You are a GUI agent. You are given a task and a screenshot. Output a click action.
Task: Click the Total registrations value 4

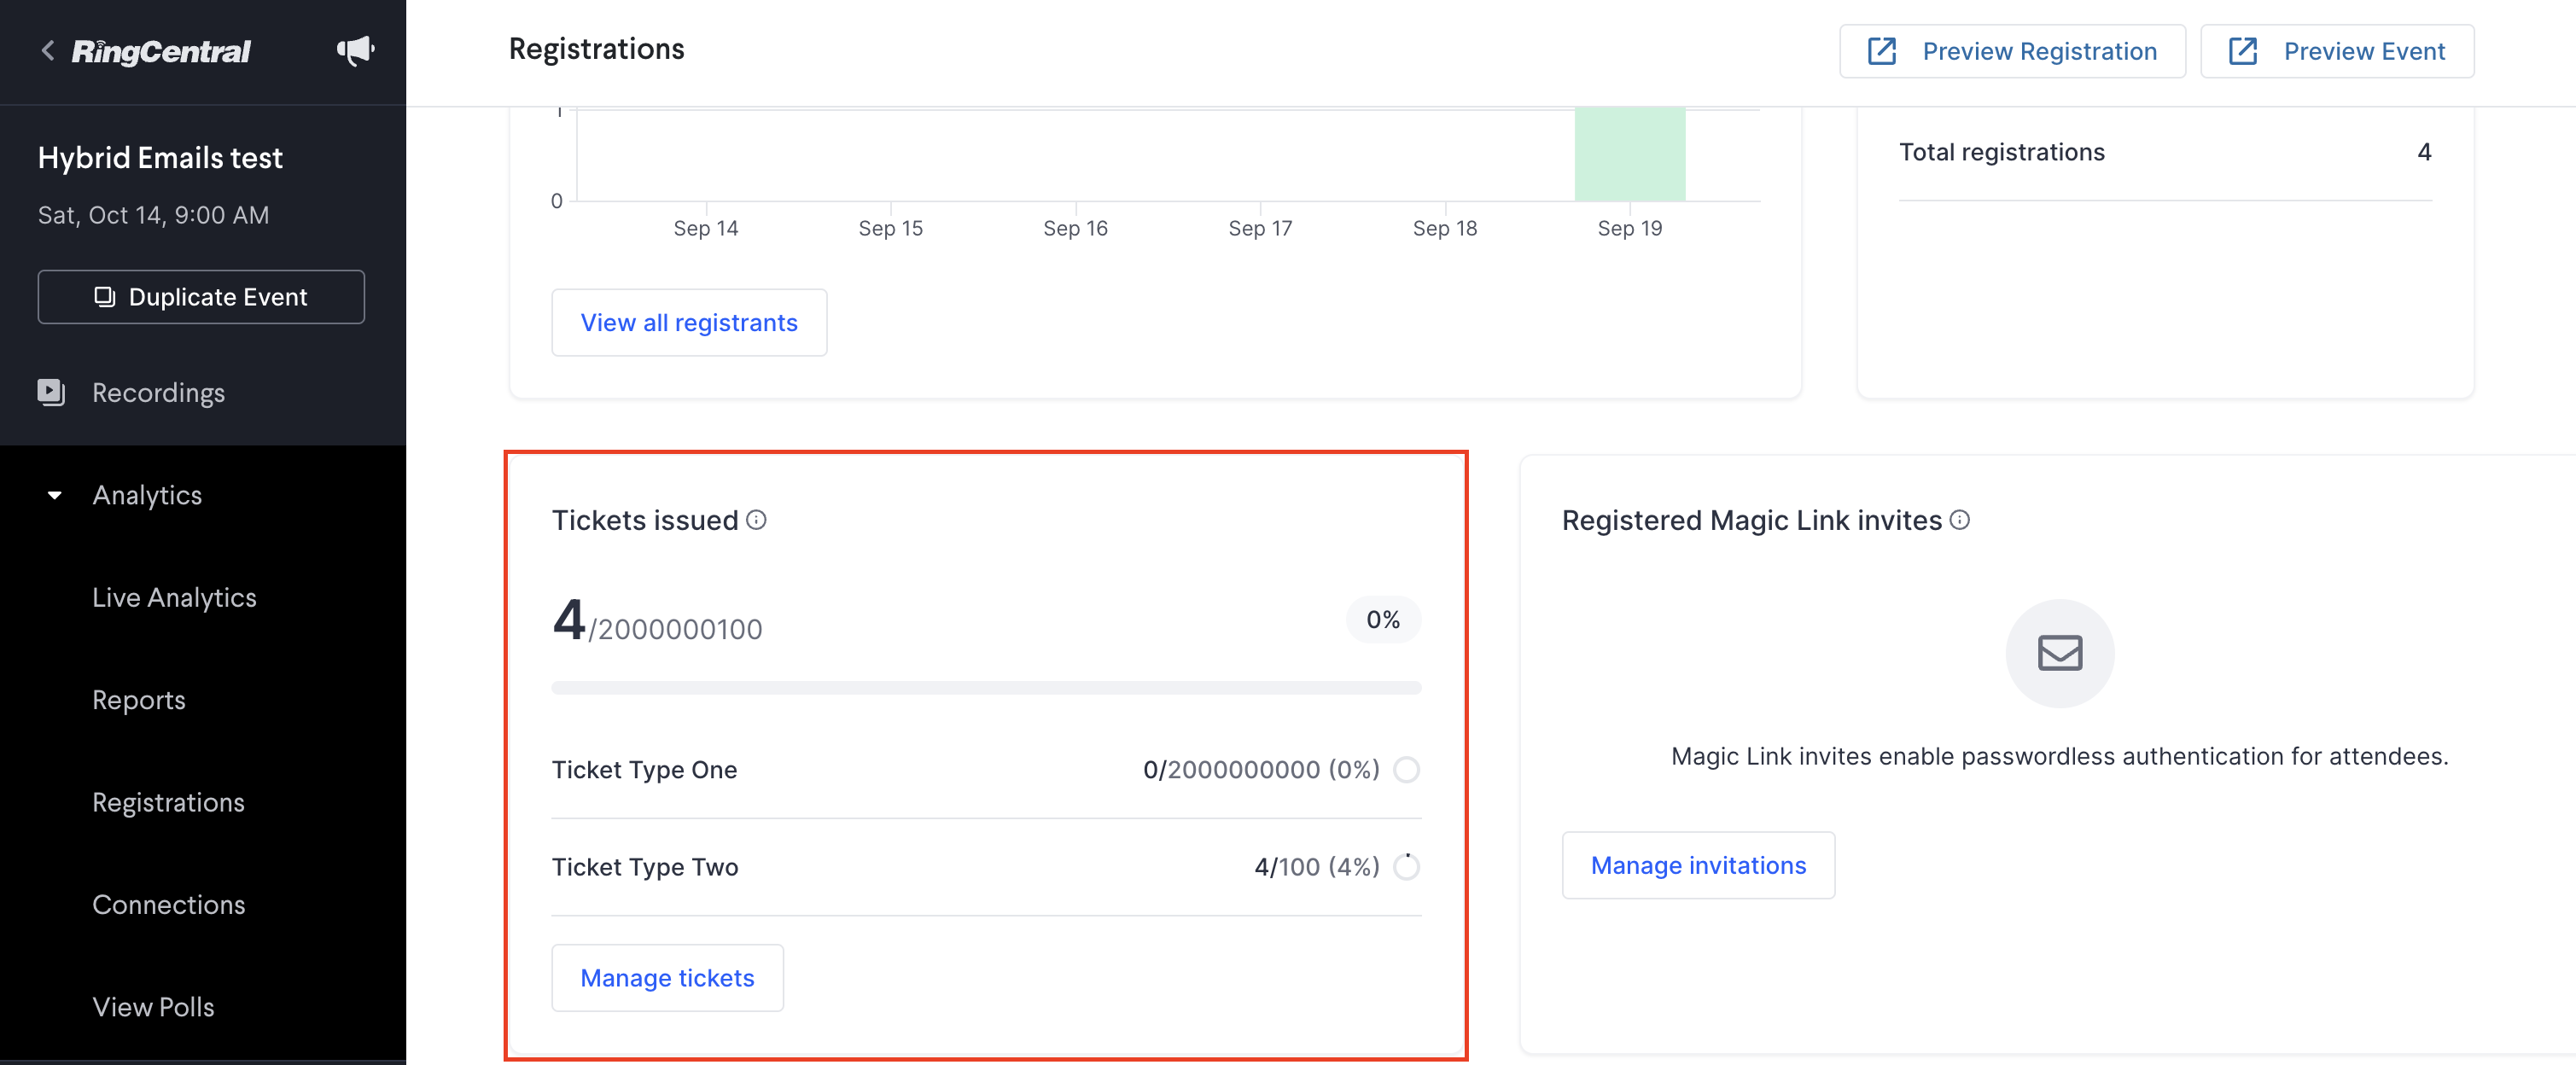point(2424,152)
